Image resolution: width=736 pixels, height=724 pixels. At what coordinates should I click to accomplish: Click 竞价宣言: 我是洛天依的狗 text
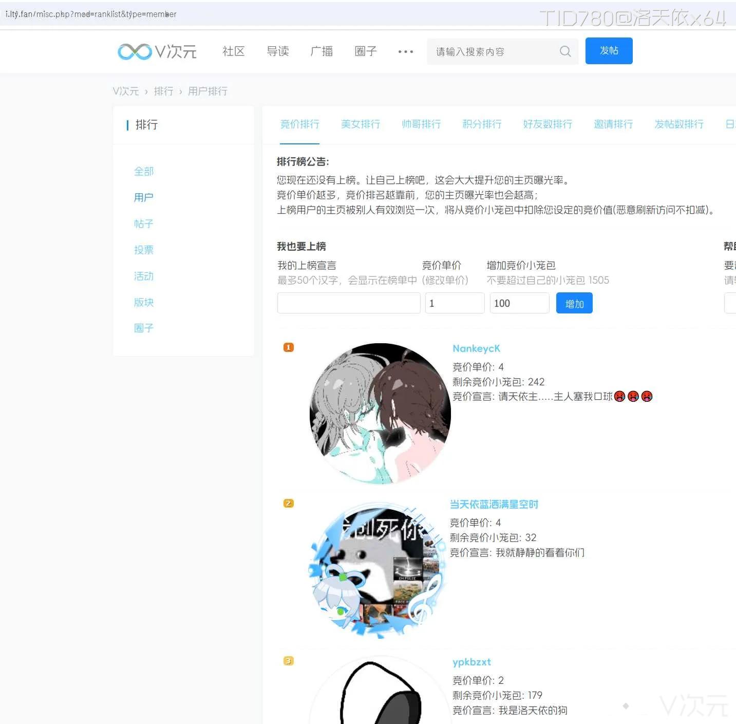click(x=509, y=710)
